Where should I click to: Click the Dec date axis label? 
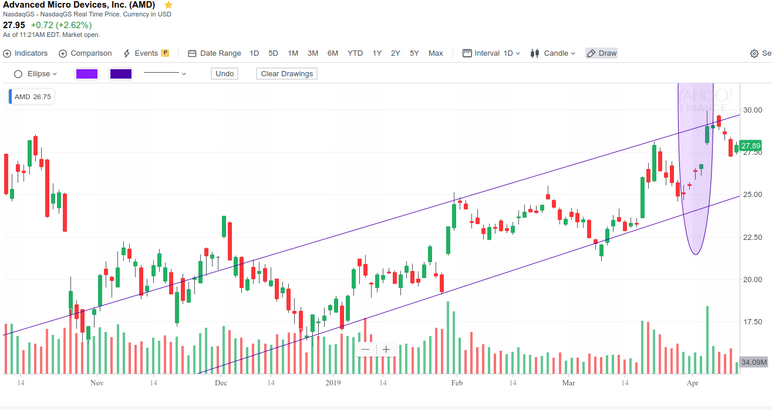tap(221, 383)
